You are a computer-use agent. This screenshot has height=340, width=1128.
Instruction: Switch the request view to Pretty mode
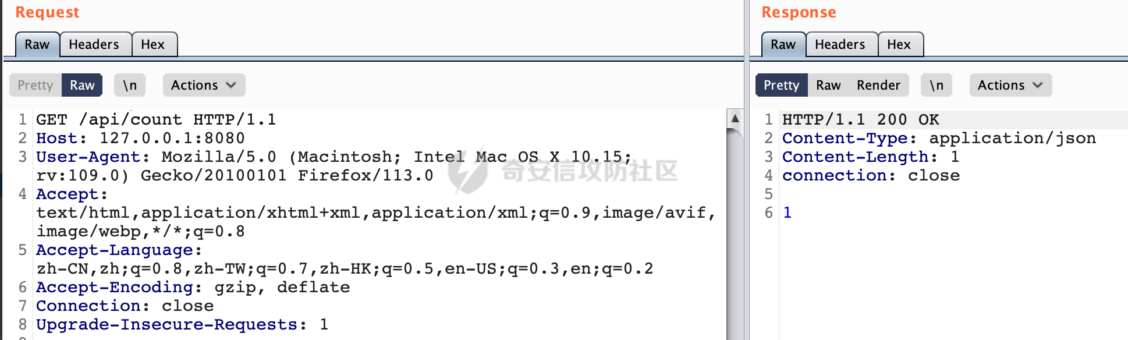click(x=36, y=85)
